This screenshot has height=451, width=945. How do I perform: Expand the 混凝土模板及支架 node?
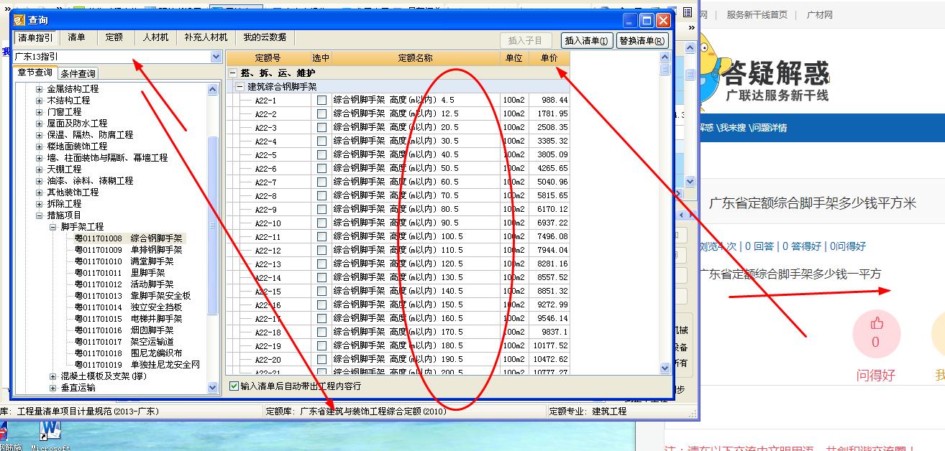[53, 376]
